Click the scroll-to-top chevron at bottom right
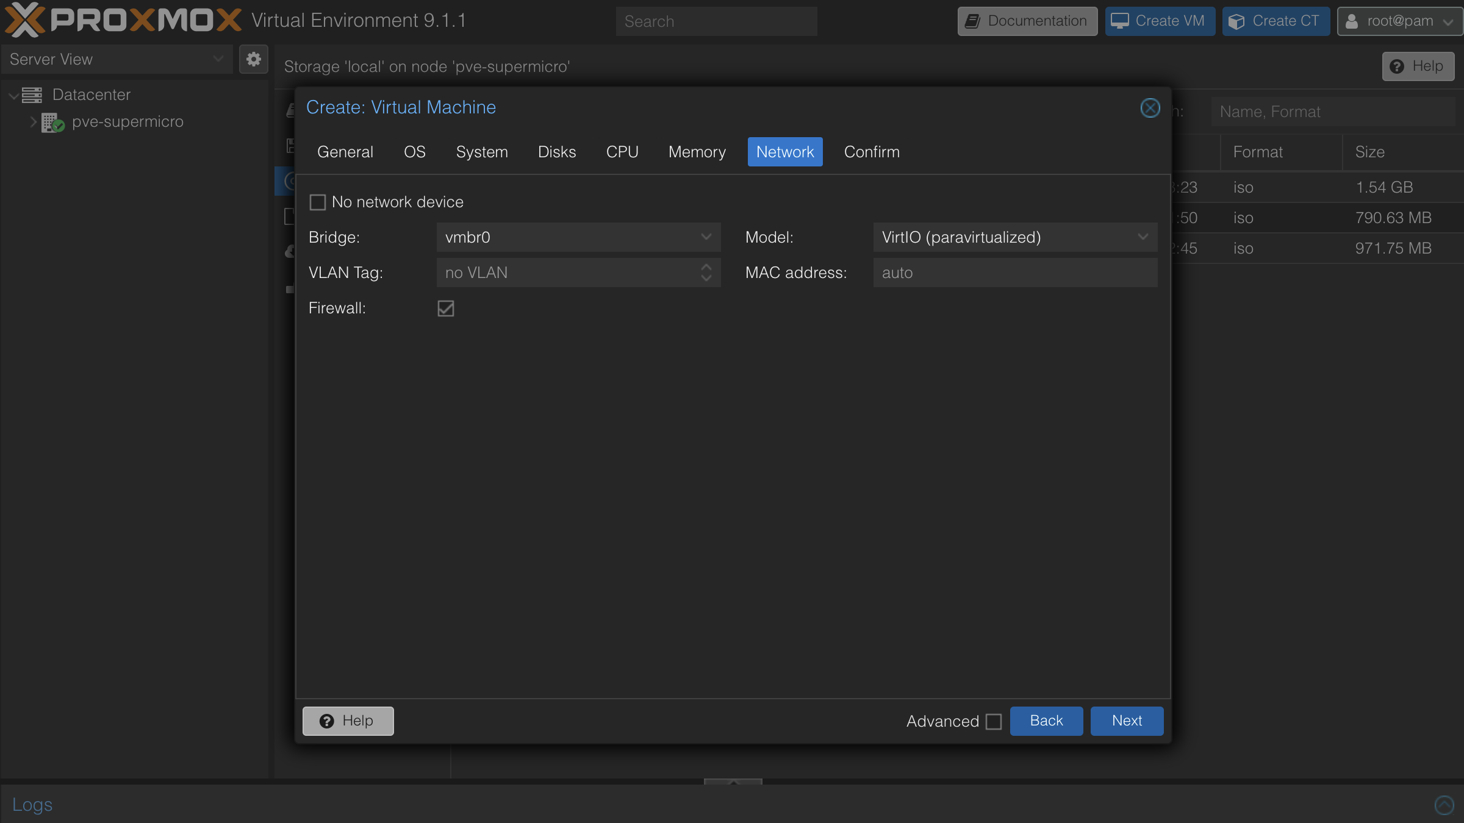This screenshot has height=823, width=1464. 1444,805
